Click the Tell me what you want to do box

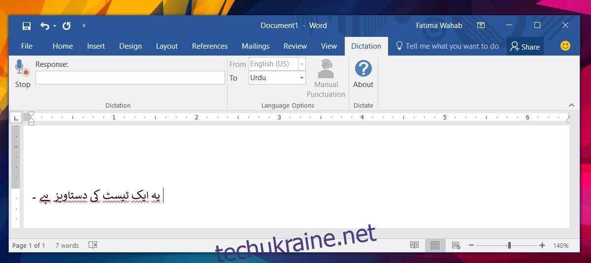pyautogui.click(x=447, y=46)
